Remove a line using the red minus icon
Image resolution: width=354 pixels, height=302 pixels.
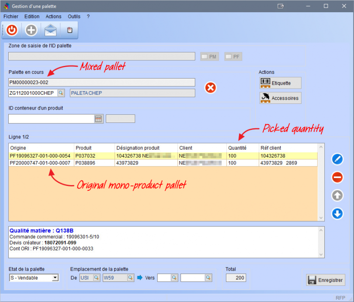pyautogui.click(x=337, y=177)
